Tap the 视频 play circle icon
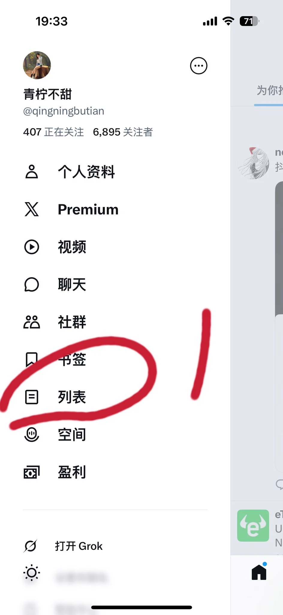 click(31, 247)
